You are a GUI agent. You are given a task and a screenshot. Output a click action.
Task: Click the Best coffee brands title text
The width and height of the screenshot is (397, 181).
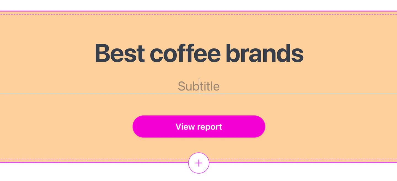point(199,53)
